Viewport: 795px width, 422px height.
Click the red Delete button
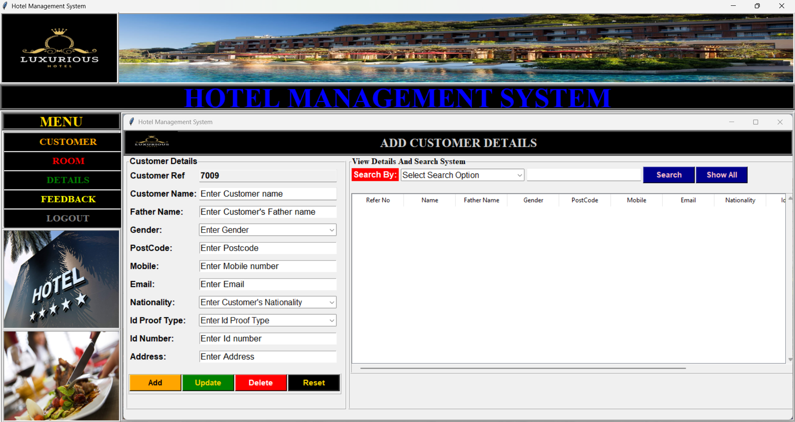tap(260, 383)
